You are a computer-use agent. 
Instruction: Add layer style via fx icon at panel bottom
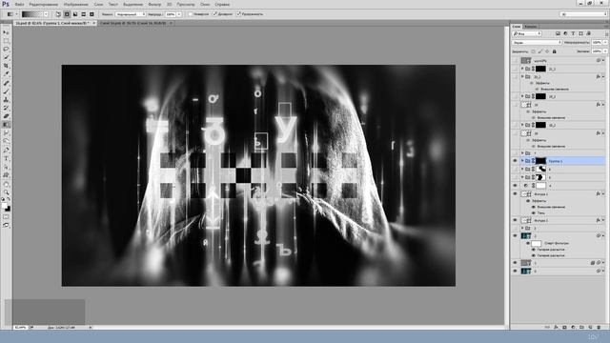pos(556,328)
